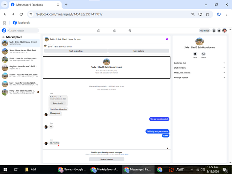Image resolution: width=232 pixels, height=174 pixels.
Task: Open the volume control in the system tray
Action: [x=203, y=169]
